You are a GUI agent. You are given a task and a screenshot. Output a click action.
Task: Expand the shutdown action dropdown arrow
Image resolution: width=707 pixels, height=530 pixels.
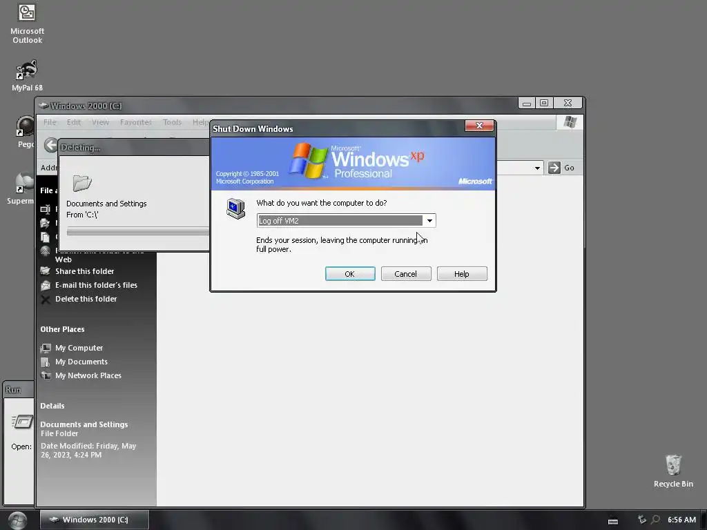(x=429, y=220)
